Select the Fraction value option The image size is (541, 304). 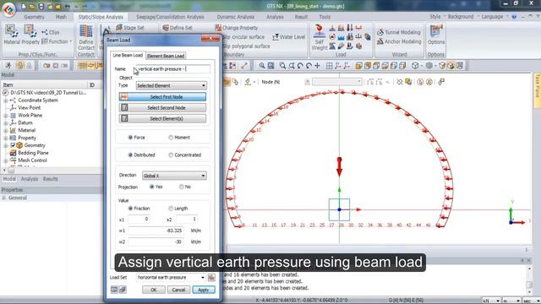130,209
